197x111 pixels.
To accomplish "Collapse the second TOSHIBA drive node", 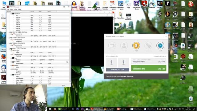I will tap(9, 43).
